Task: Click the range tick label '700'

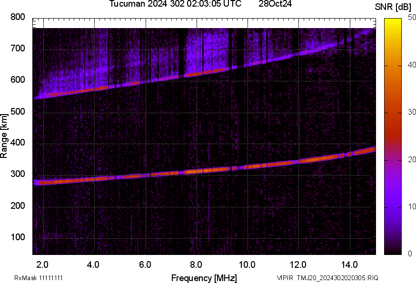Action: pyautogui.click(x=18, y=49)
